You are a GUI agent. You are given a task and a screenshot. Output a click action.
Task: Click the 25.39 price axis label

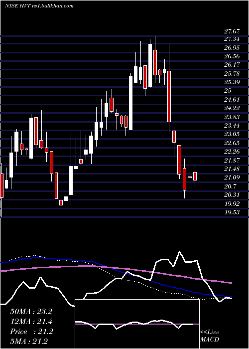tap(232, 82)
